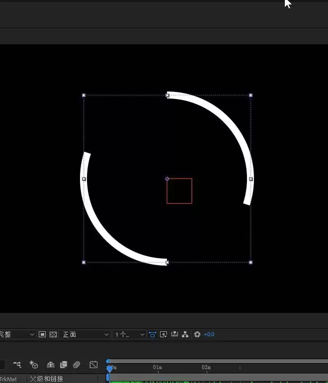The width and height of the screenshot is (328, 383).
Task: Click the TrkMat column header
Action: click(8, 379)
